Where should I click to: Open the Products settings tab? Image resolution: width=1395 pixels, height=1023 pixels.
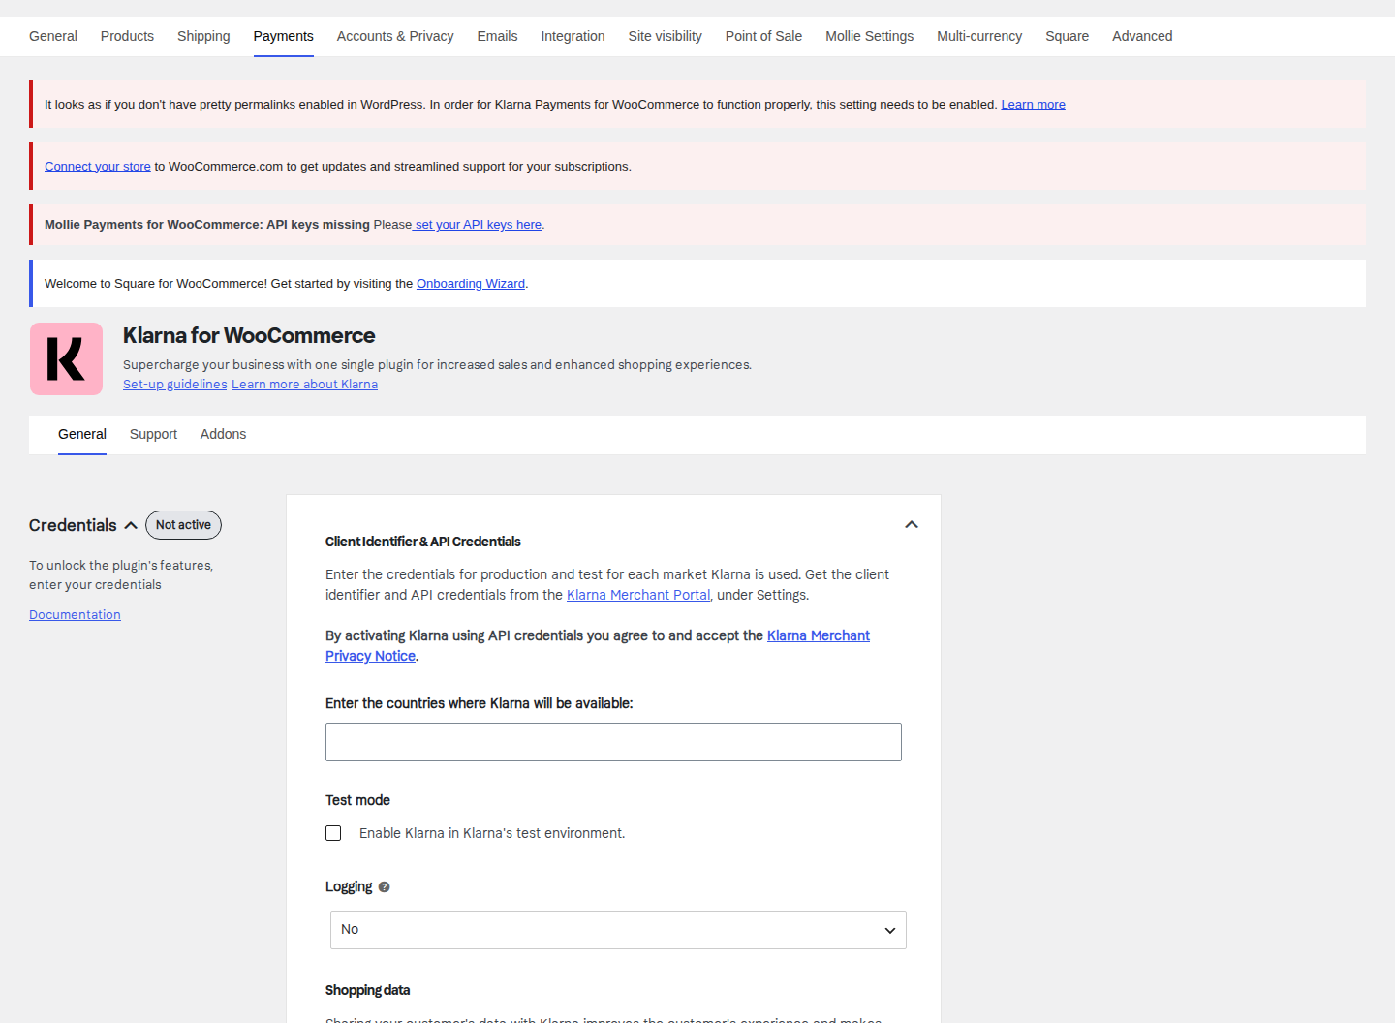coord(127,36)
